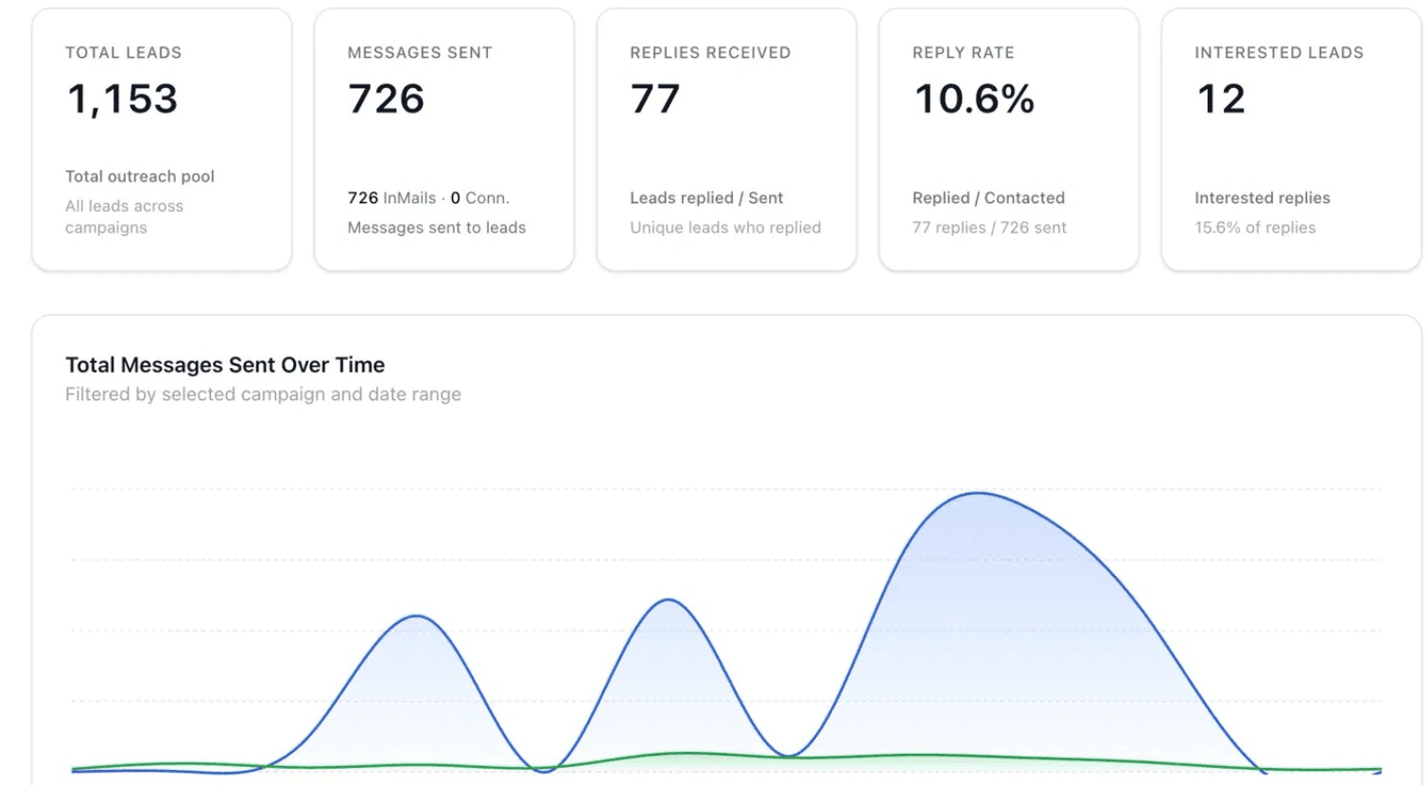
Task: Select the 'Replied / Contacted' label
Action: (x=988, y=198)
